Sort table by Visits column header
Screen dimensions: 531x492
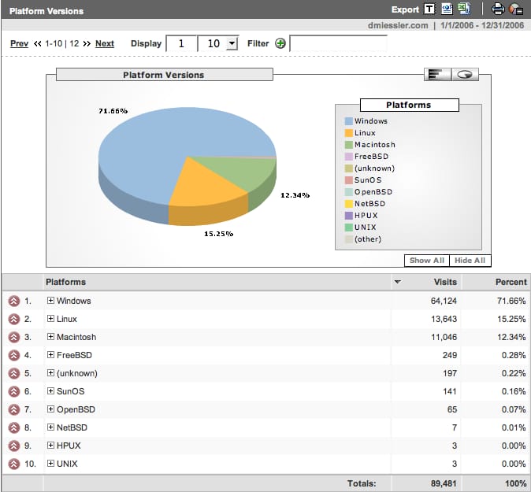coord(445,282)
